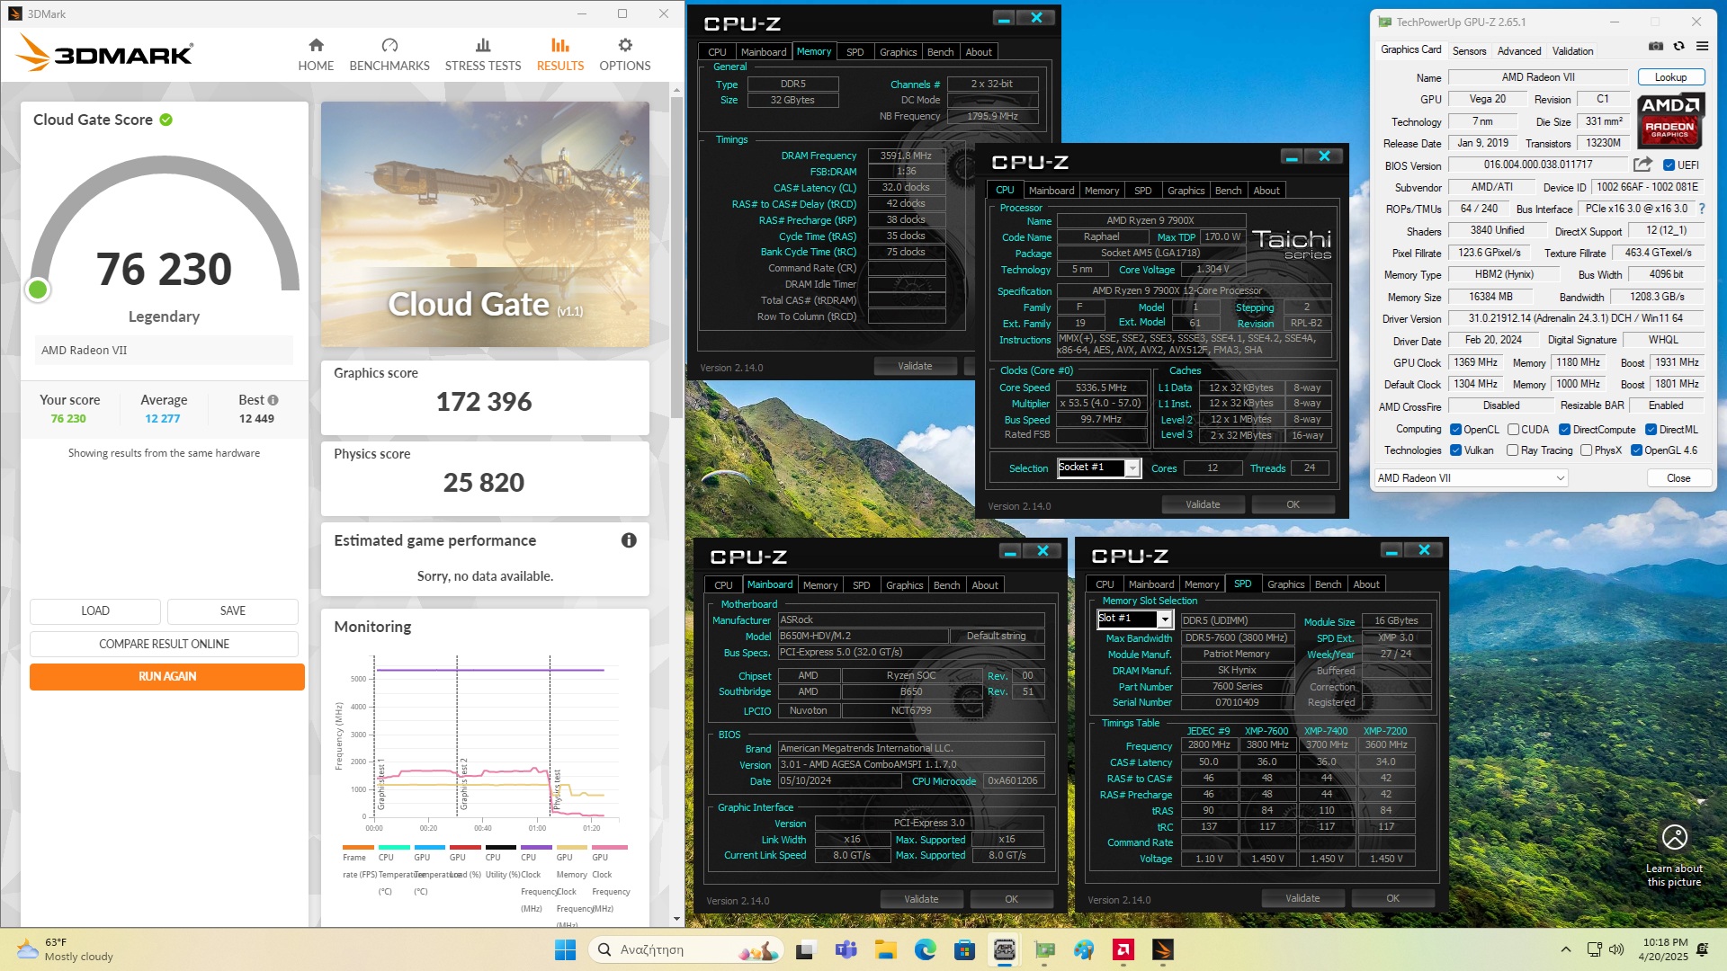Toggle the OpenCL checkbox in GPU-Z
Screen dimensions: 1727x971
coord(1455,430)
